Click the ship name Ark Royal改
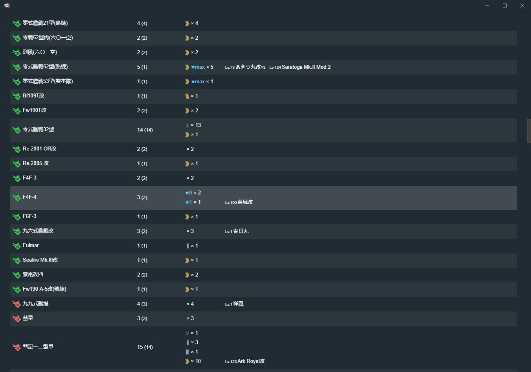Viewport: 531px width, 372px height. pos(251,361)
